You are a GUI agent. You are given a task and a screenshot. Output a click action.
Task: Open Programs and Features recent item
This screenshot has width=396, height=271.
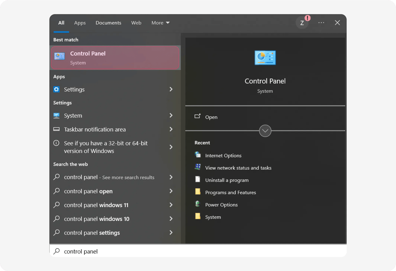230,192
